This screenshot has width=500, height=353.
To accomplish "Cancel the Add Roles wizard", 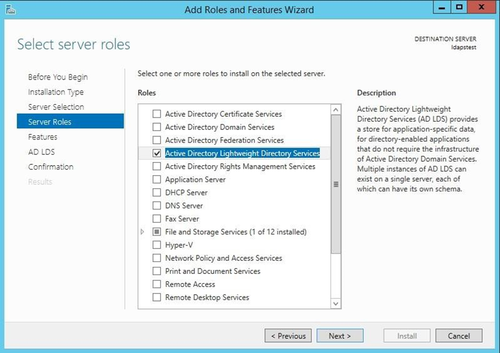I will click(x=459, y=336).
